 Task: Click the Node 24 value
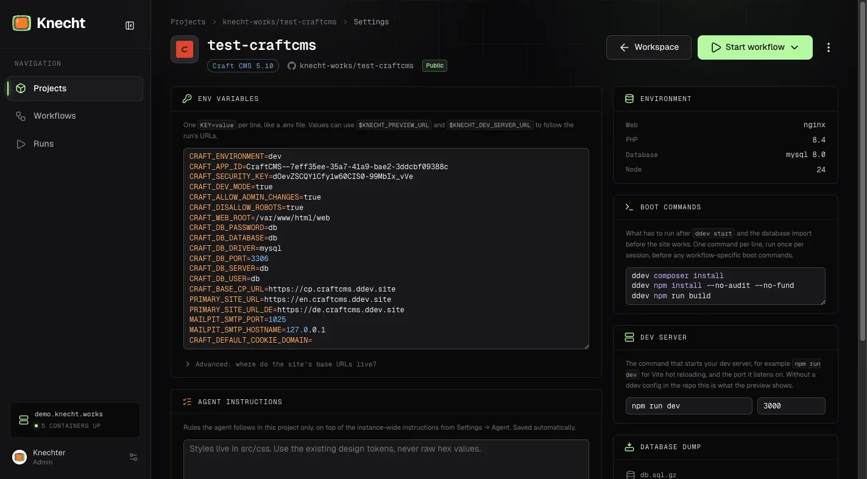[x=821, y=170]
